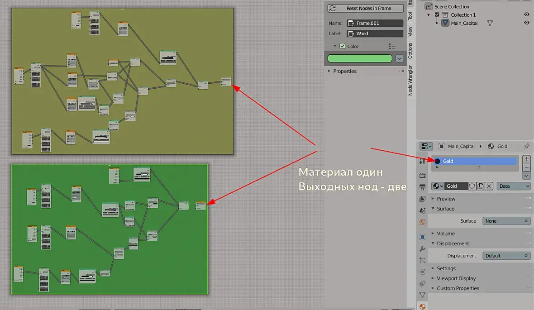The width and height of the screenshot is (534, 310).
Task: Click the frame icon in the Name field
Action: [x=351, y=23]
